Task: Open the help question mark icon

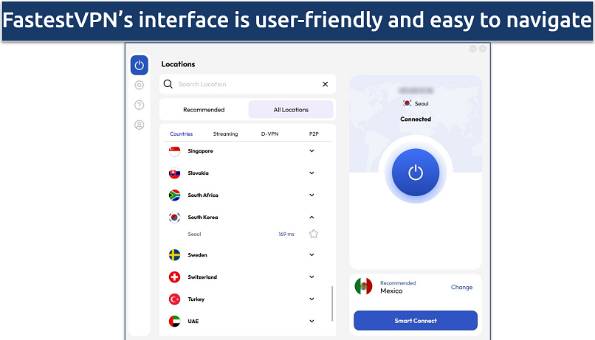Action: (139, 105)
